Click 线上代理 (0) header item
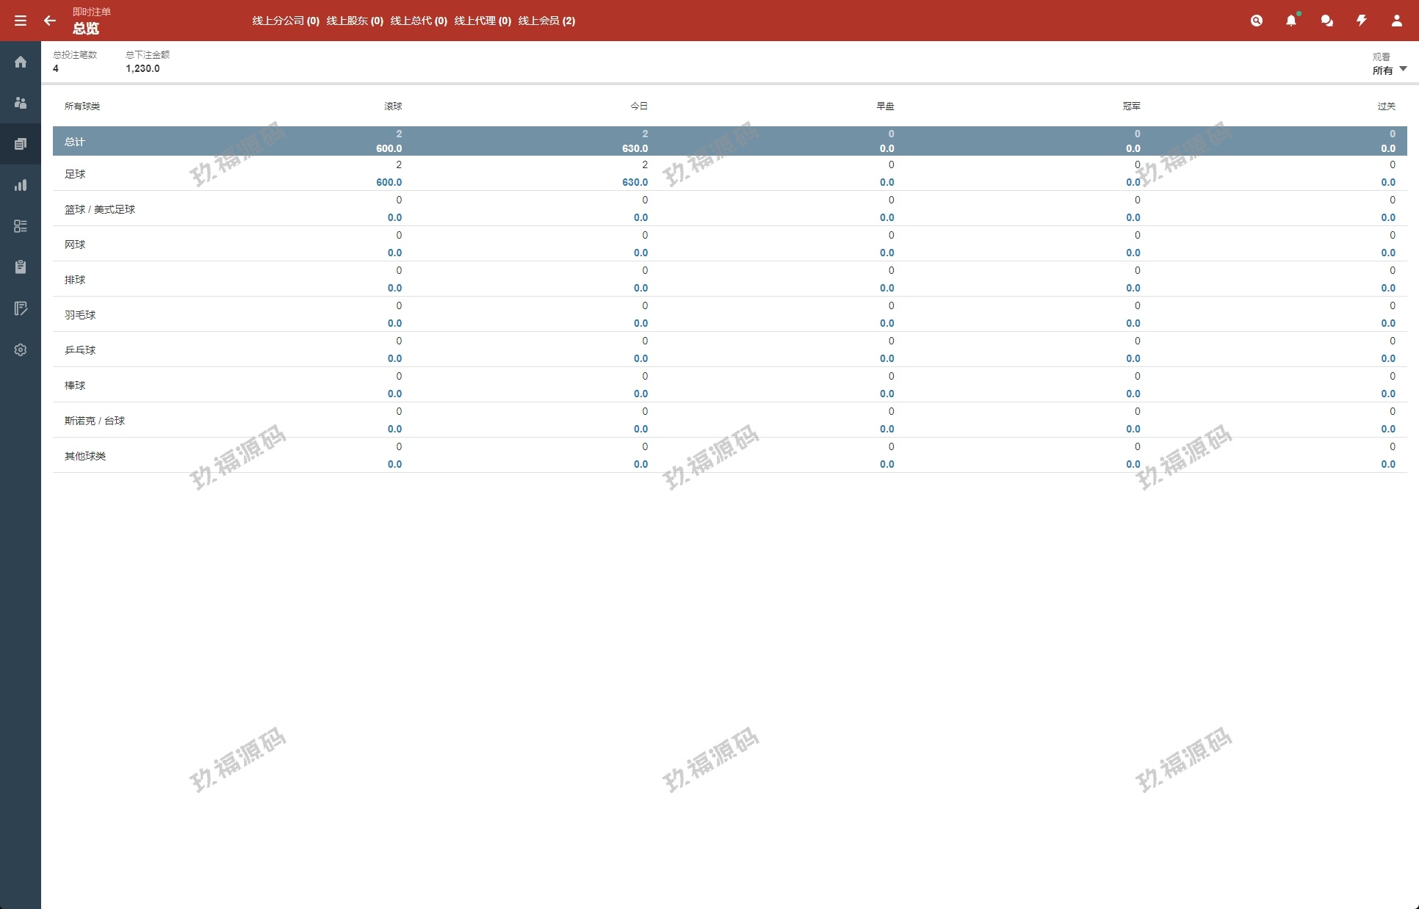This screenshot has height=909, width=1419. pyautogui.click(x=483, y=21)
